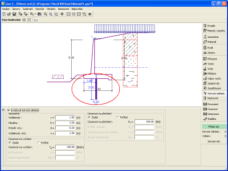Open the Obrázky menu
228x171 pixels.
[51, 9]
